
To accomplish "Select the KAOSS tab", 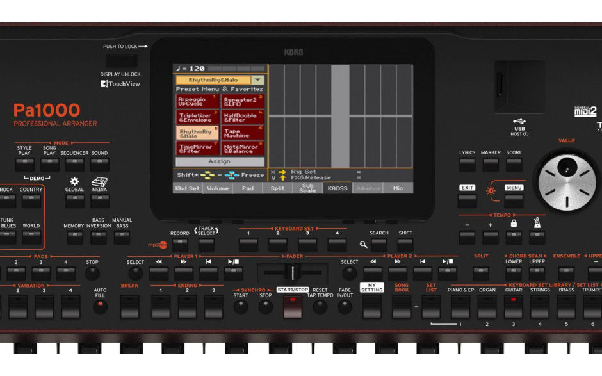I will coord(338,188).
